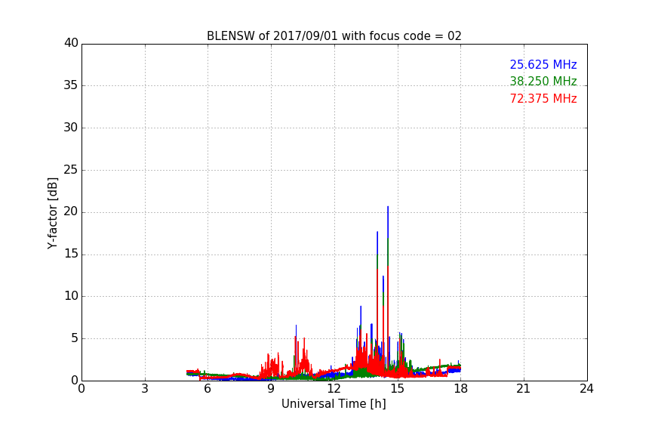Click the x-axis tick label 21
Image resolution: width=652 pixels, height=435 pixels.
524,389
